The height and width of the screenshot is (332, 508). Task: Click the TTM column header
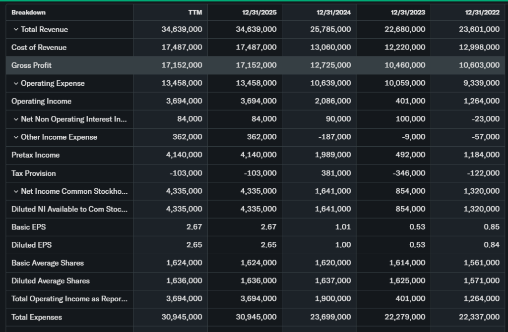click(x=195, y=12)
